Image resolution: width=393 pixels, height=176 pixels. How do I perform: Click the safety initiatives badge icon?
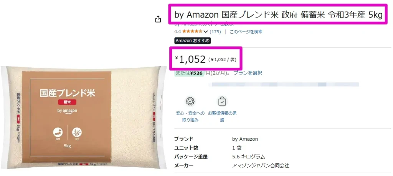pos(190,101)
